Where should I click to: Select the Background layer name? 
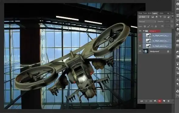[154, 51]
